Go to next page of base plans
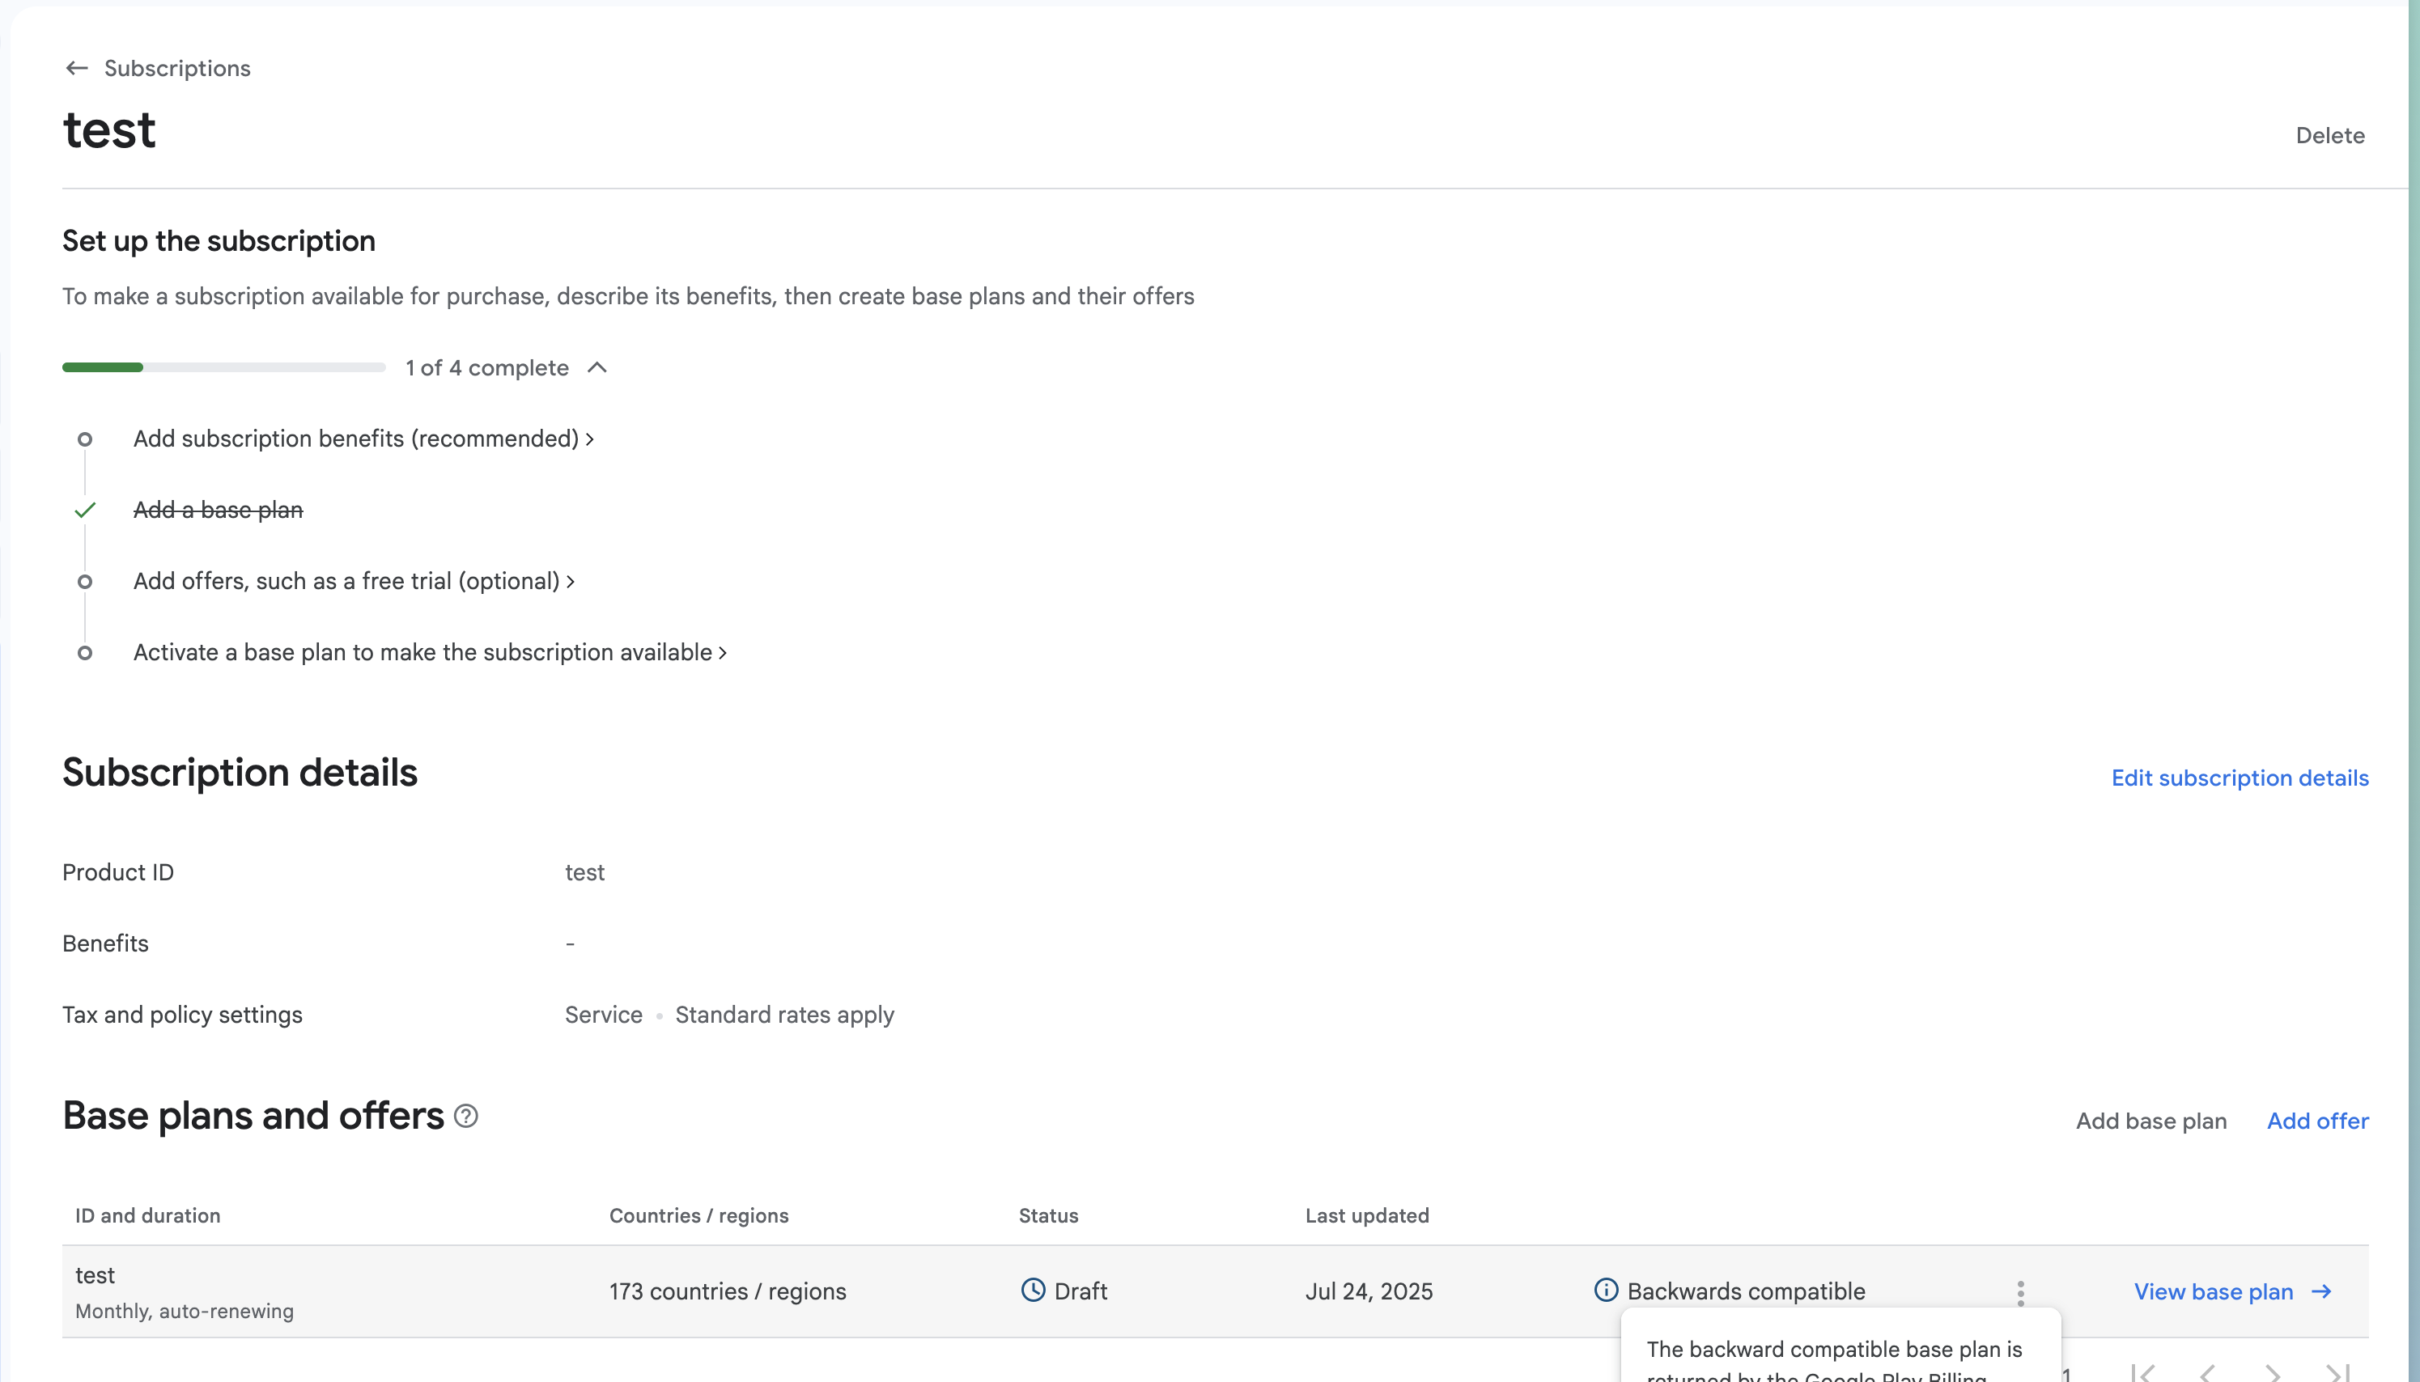 (x=2272, y=1371)
